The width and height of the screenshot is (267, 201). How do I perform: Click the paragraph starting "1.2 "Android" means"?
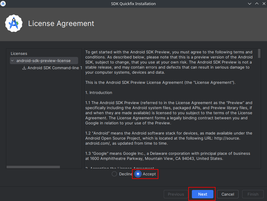[169, 138]
